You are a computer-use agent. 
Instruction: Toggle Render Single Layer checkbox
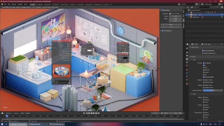tap(203, 53)
